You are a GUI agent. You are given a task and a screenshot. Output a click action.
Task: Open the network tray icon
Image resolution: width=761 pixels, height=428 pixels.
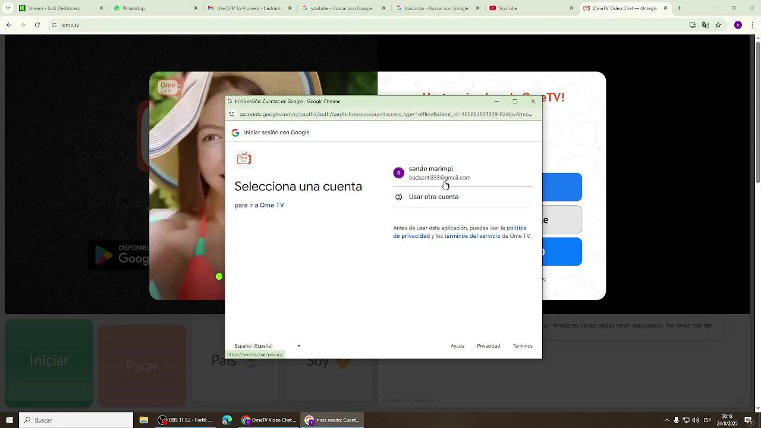tap(685, 420)
